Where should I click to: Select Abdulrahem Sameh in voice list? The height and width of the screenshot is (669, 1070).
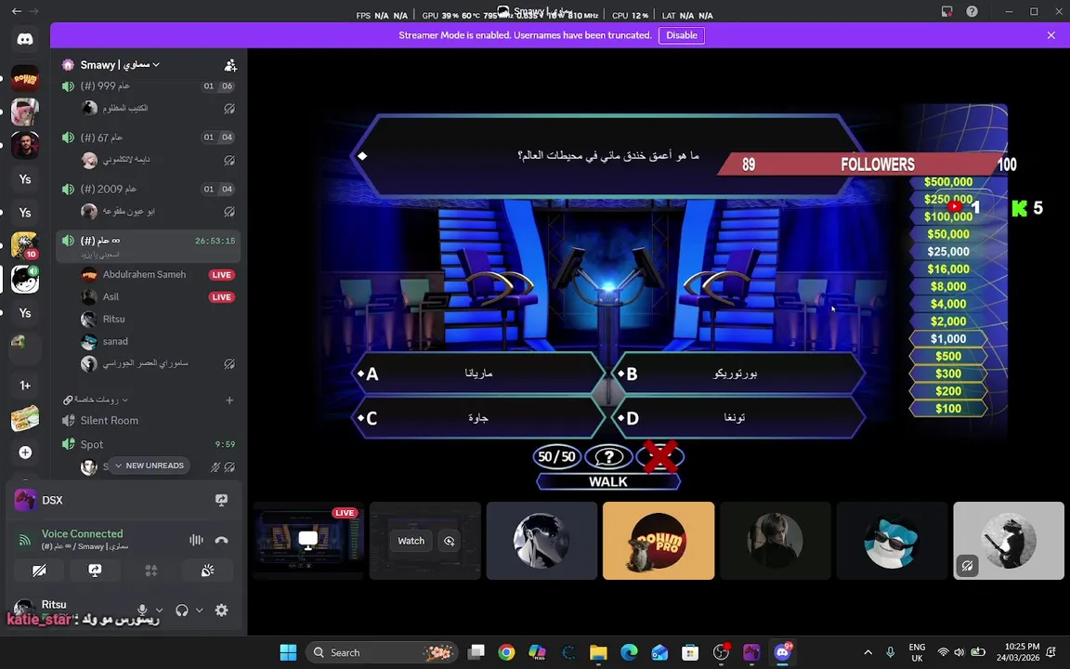click(157, 274)
